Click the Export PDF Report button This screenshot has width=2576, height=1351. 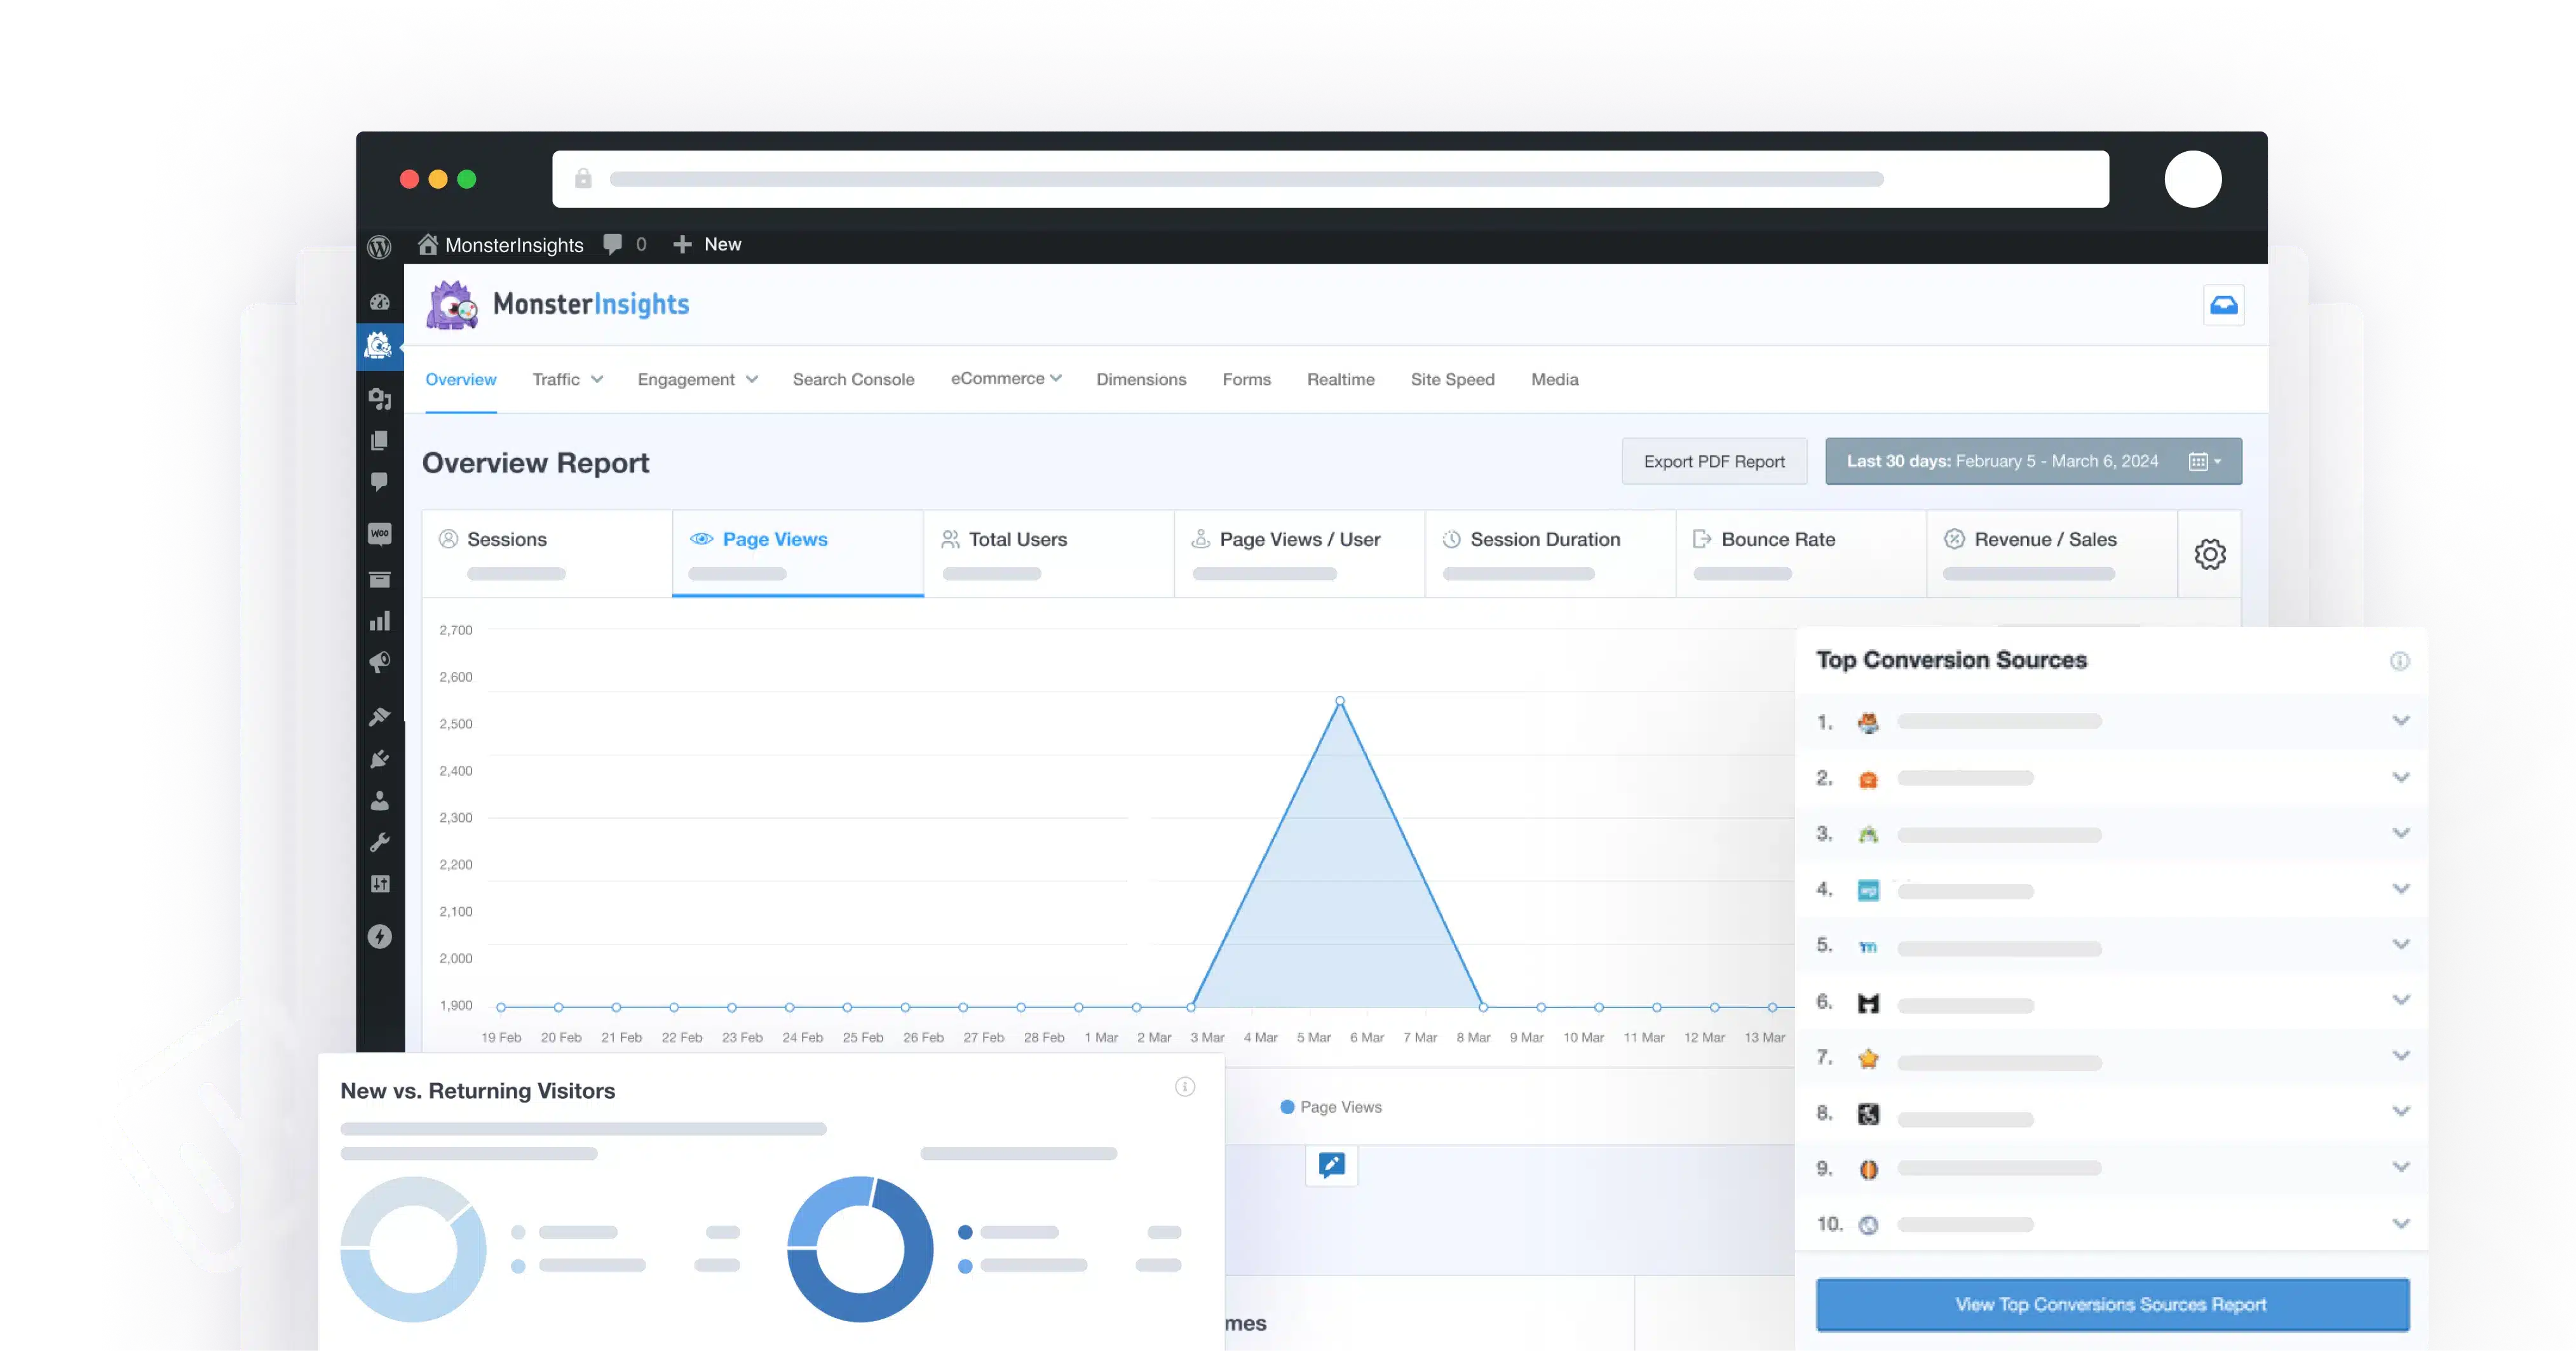click(x=1713, y=462)
